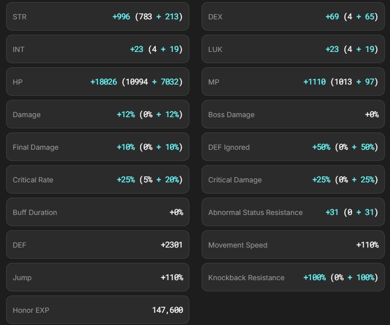Image resolution: width=390 pixels, height=325 pixels.
Task: Select the Critical Damage card
Action: pyautogui.click(x=293, y=180)
